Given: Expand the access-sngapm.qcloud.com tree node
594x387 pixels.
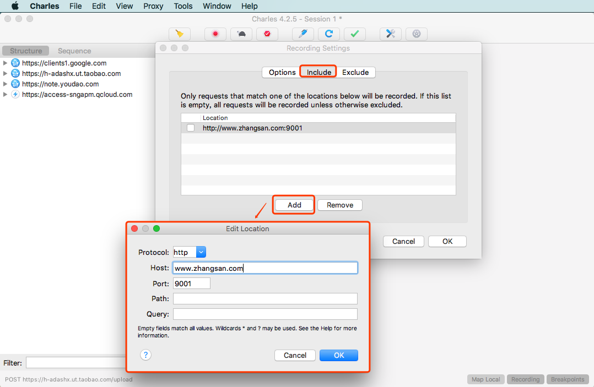Looking at the screenshot, I should [6, 95].
